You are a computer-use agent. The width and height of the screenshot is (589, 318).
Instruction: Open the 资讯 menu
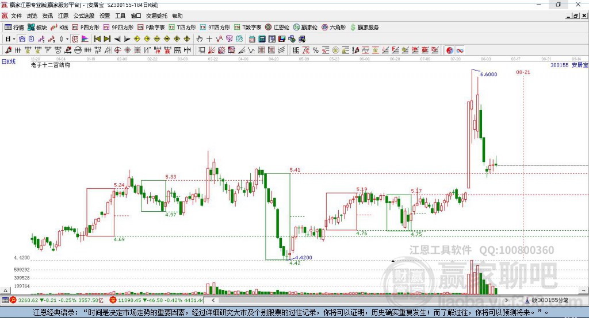(x=48, y=15)
